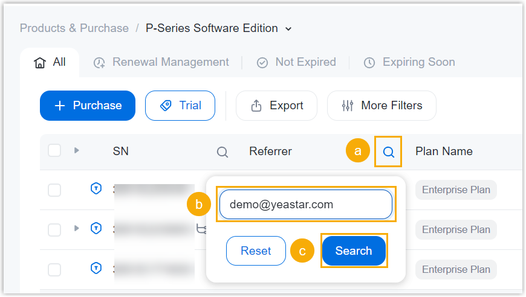Open the Renewal Management tab
The height and width of the screenshot is (297, 526).
point(170,62)
